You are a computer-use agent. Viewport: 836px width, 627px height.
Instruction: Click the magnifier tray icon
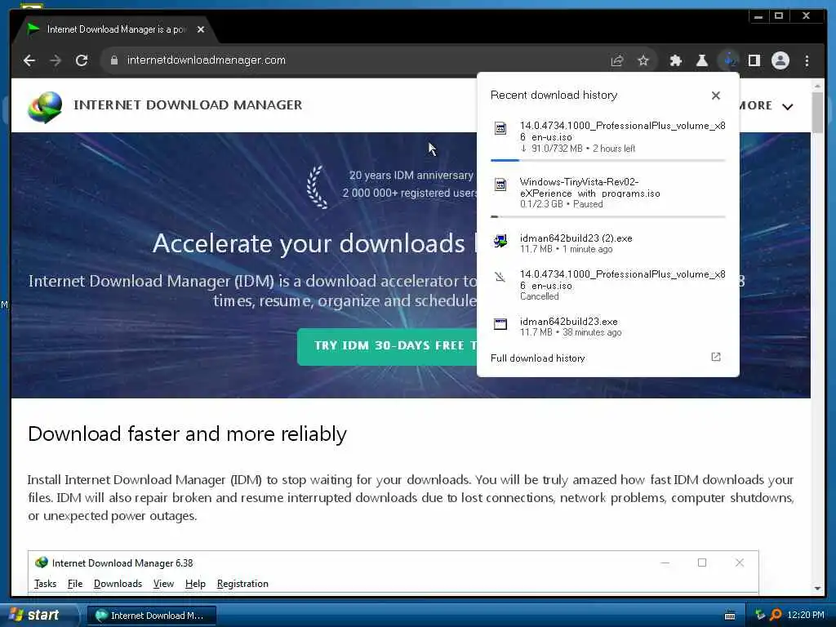click(x=776, y=616)
